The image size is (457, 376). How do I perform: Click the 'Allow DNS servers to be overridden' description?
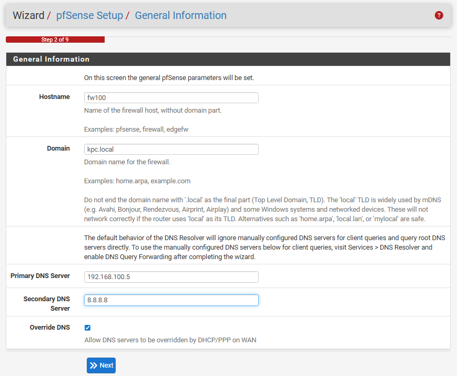tap(170, 340)
